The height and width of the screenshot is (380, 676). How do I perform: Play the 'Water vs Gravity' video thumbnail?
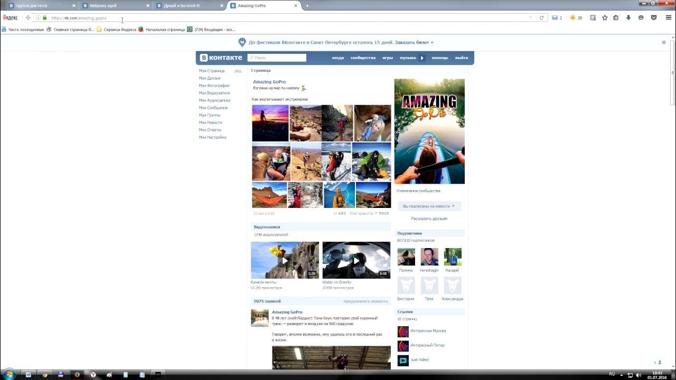click(356, 260)
